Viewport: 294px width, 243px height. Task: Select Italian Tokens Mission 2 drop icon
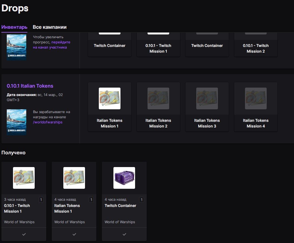coord(158,98)
